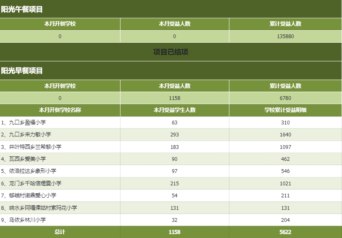Screen dimensions: 342x238
Task: Click the lunch cumulative value 135880
Action: coord(285,36)
